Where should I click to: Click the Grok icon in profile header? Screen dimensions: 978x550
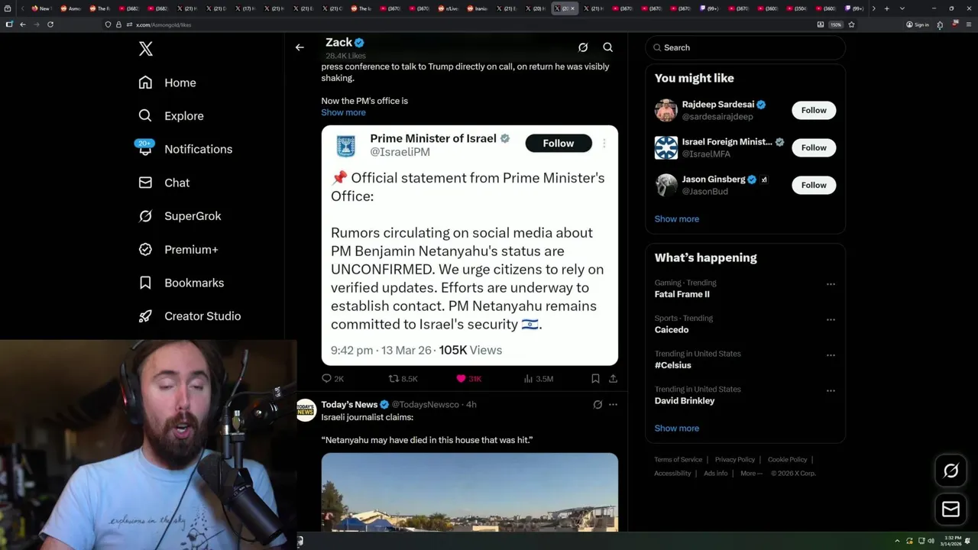583,47
